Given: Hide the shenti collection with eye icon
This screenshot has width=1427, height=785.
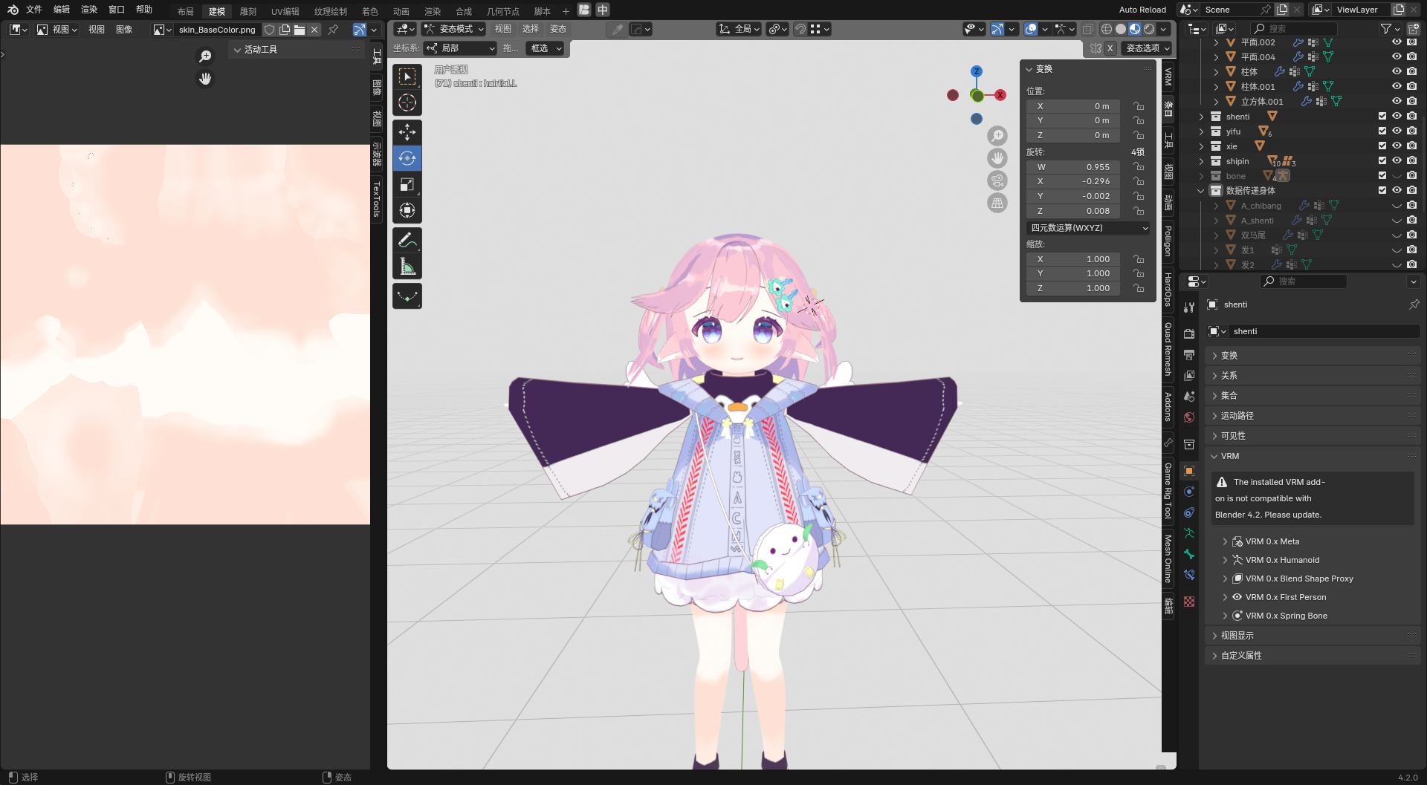Looking at the screenshot, I should (1397, 117).
